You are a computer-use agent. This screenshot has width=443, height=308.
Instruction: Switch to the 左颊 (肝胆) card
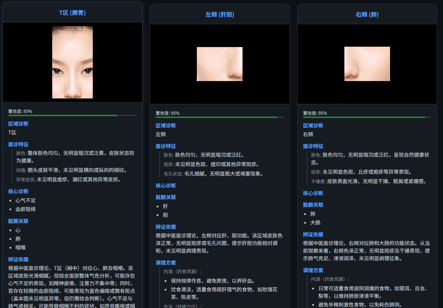click(220, 14)
